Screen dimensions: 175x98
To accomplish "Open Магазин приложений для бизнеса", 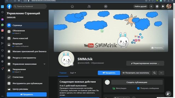I will 27,51.
